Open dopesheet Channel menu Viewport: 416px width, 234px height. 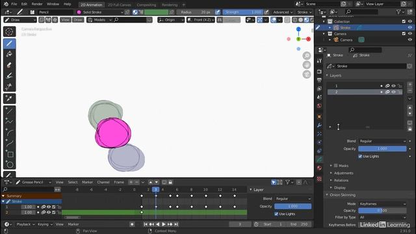[x=103, y=182]
